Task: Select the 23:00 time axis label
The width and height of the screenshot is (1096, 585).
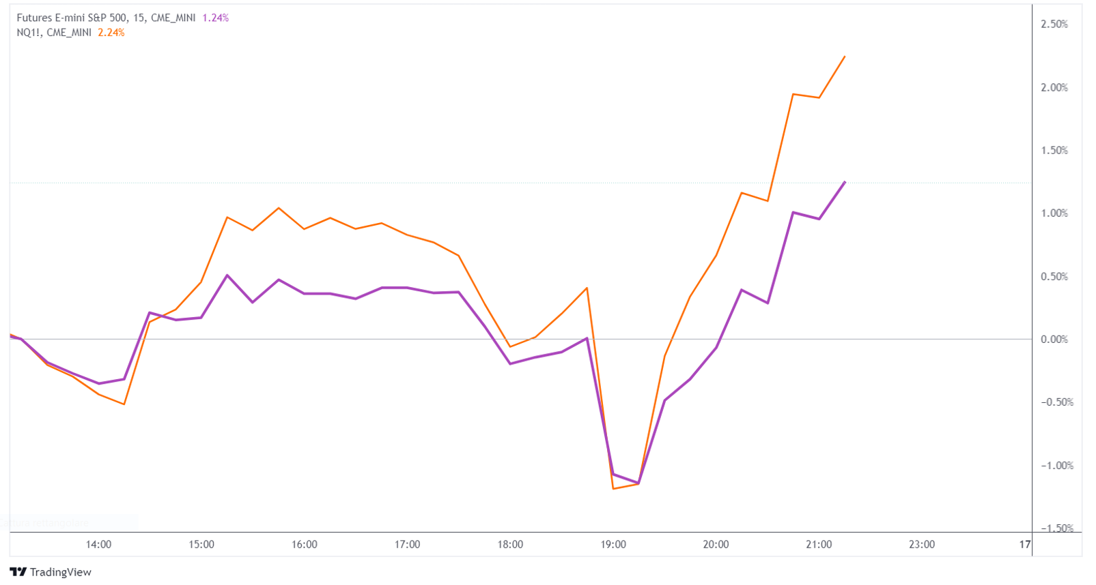Action: [922, 544]
